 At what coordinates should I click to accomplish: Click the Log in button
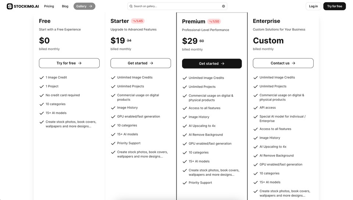coord(313,6)
